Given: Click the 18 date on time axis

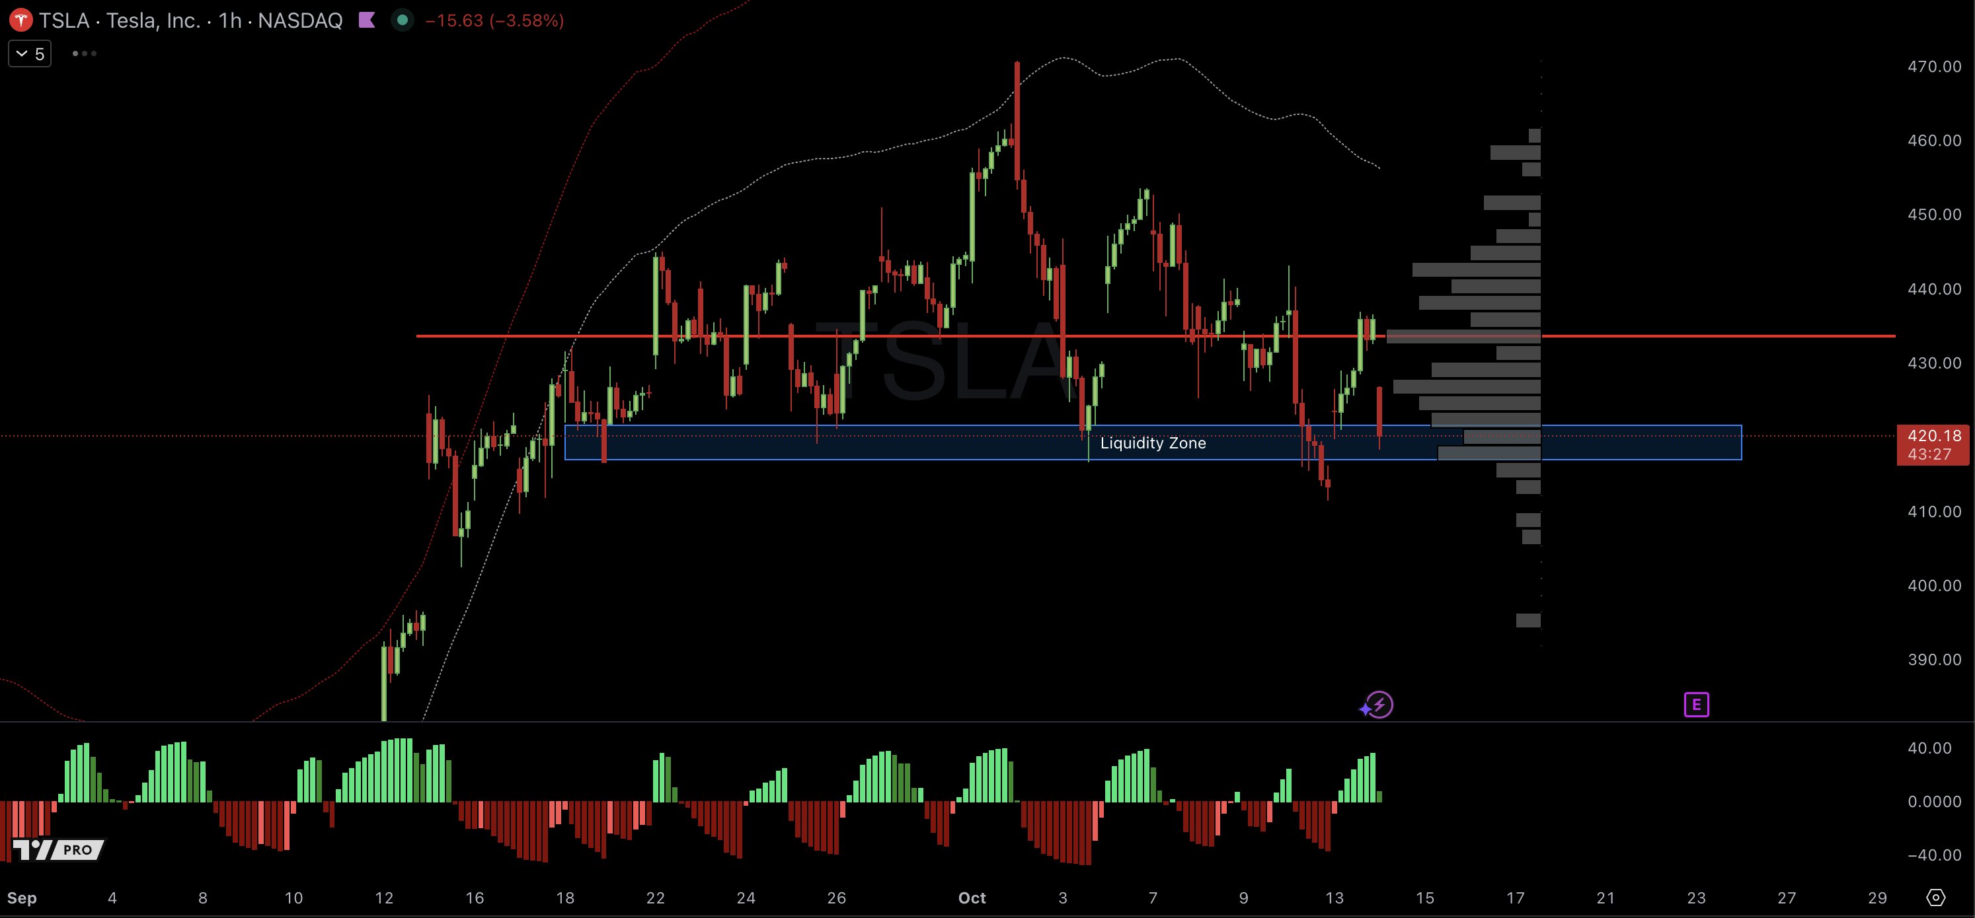Looking at the screenshot, I should tap(565, 898).
